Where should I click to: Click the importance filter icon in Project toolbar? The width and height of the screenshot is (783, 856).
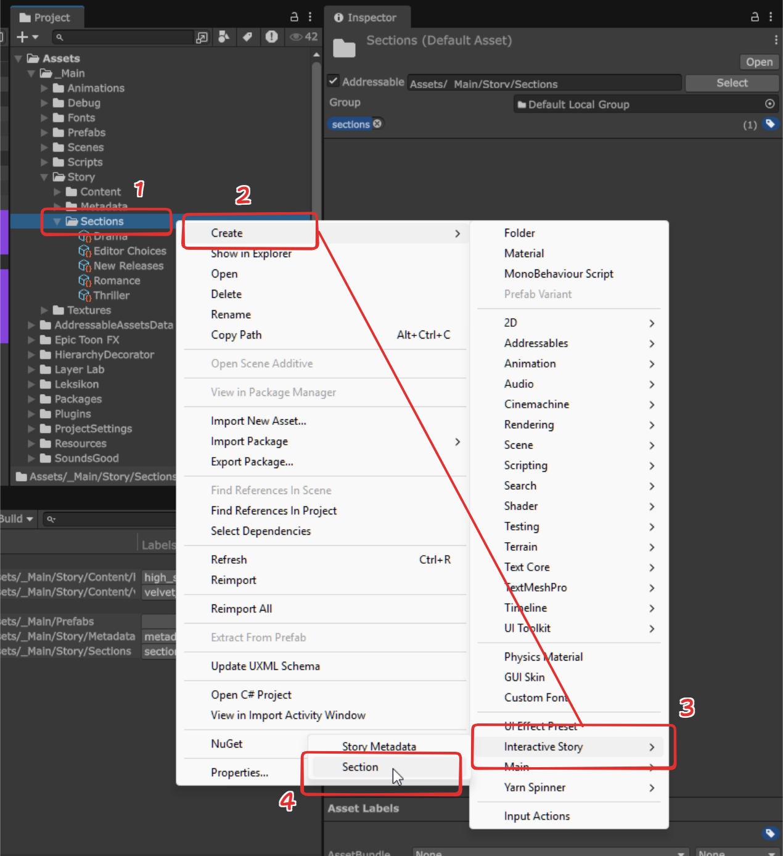coord(271,37)
